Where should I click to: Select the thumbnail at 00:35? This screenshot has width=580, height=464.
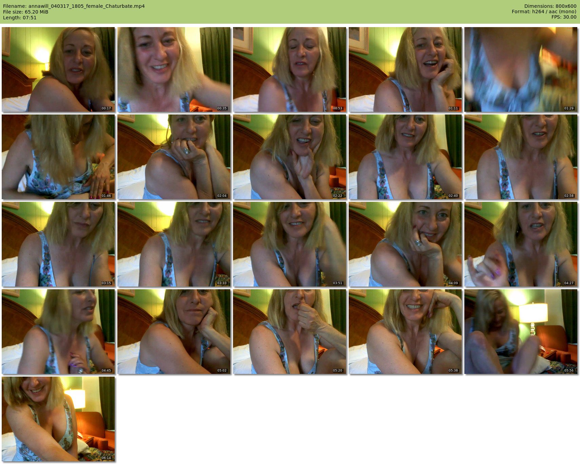click(174, 69)
